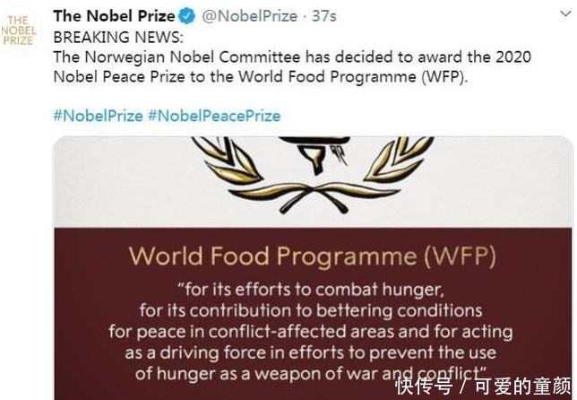Viewport: 577px width, 400px height.
Task: Click the "可爱的童颜" watermark name
Action: [x=522, y=387]
